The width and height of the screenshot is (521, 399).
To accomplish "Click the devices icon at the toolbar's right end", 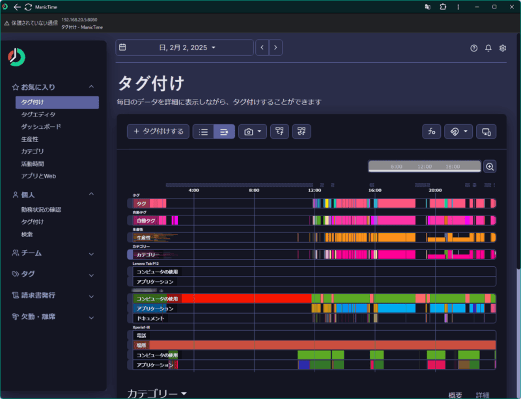I will pos(486,131).
